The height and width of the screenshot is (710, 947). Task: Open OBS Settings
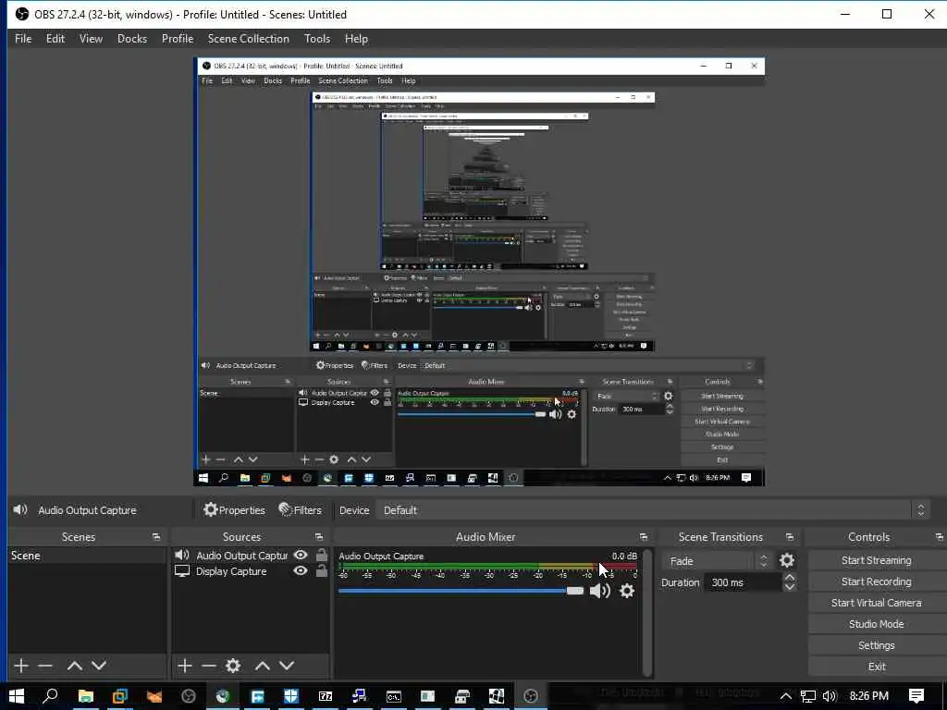tap(877, 645)
